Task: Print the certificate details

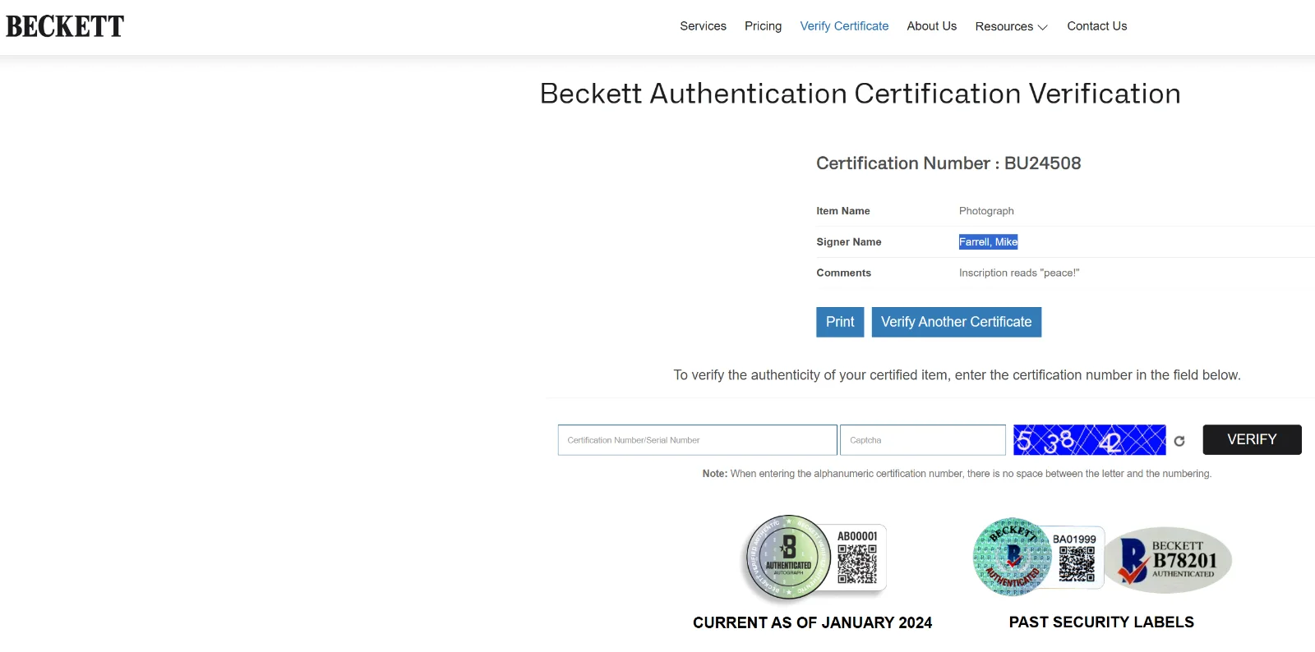Action: click(840, 322)
